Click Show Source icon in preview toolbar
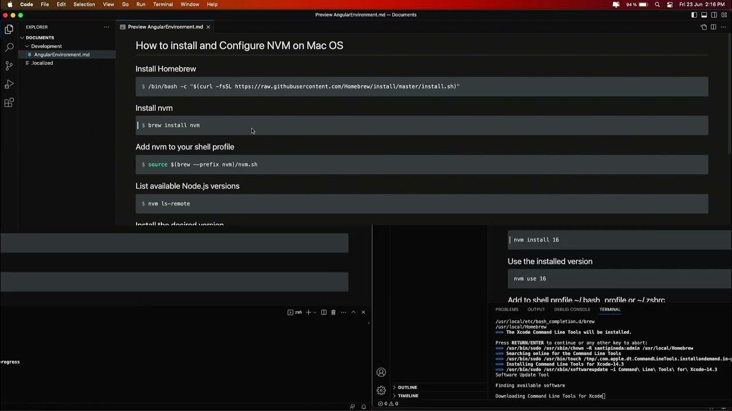Image resolution: width=732 pixels, height=411 pixels. (x=704, y=27)
